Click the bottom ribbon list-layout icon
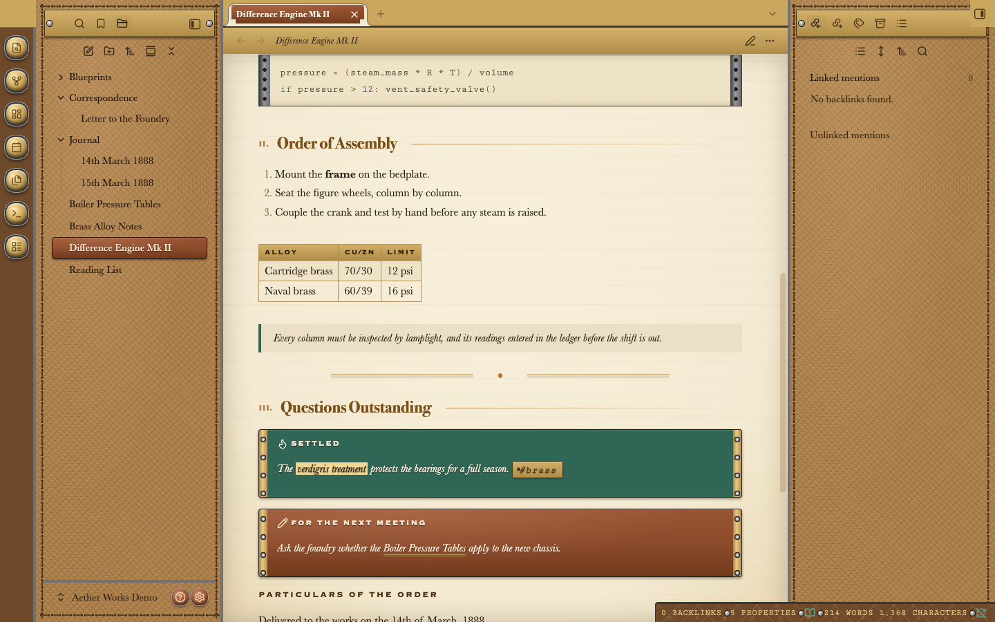This screenshot has width=995, height=622. [x=17, y=247]
